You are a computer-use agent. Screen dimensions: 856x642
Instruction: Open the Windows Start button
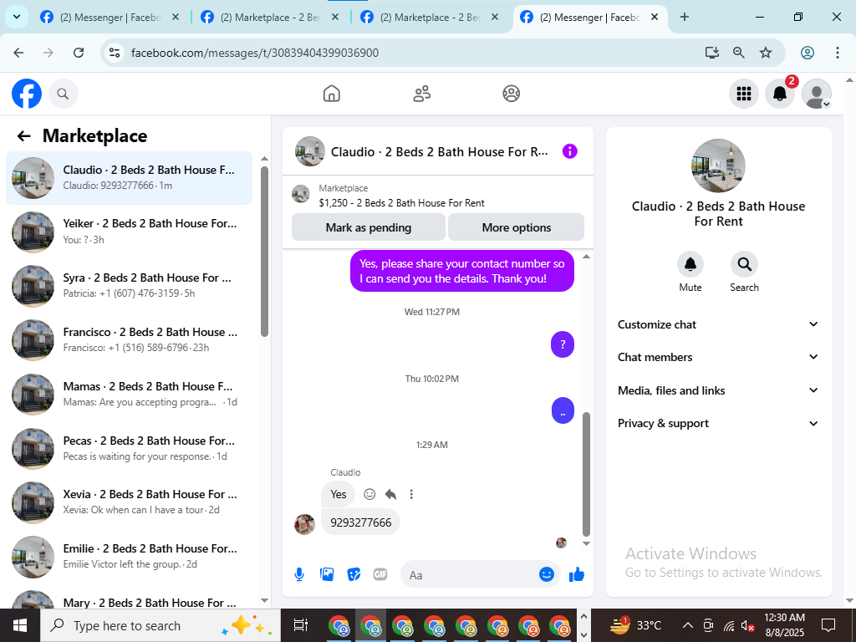[20, 625]
